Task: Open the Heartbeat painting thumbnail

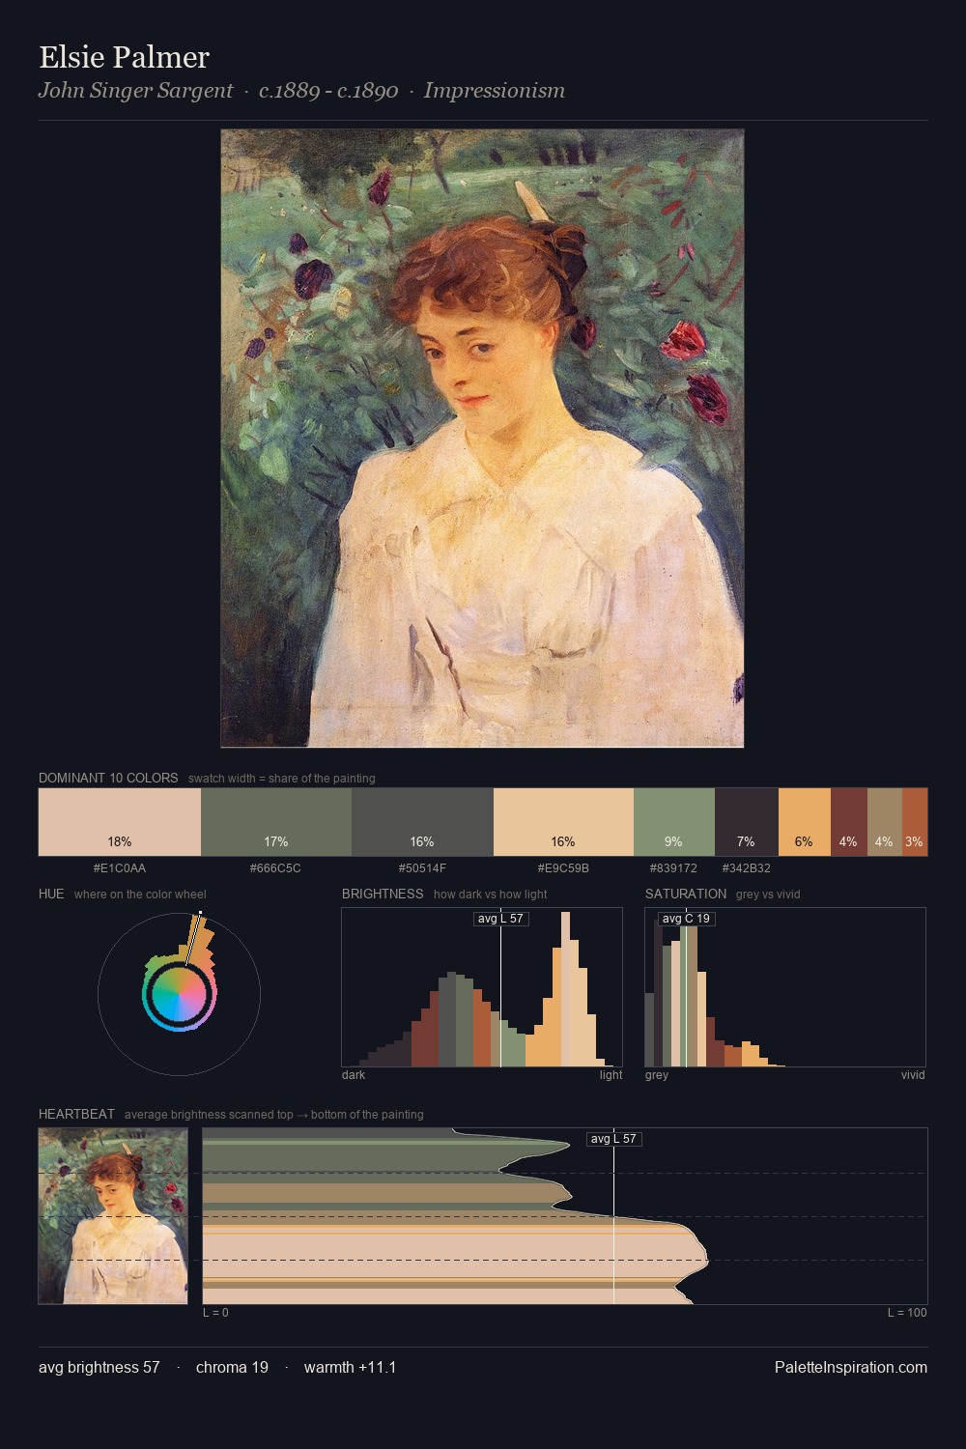Action: click(113, 1216)
